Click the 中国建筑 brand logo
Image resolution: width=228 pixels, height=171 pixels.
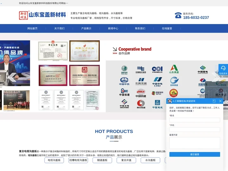pos(157,104)
